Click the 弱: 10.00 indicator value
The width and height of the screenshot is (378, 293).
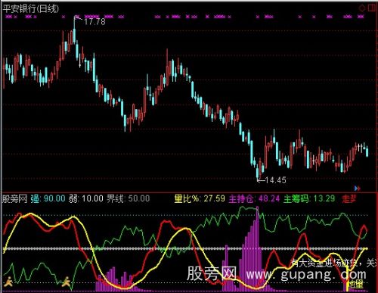pos(85,199)
